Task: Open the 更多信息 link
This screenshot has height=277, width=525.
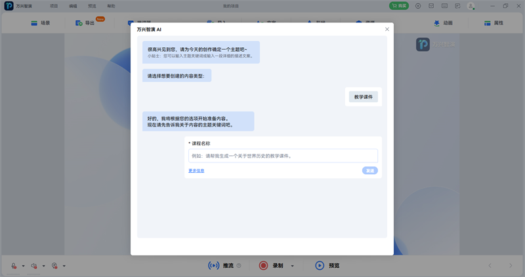Action: (x=196, y=171)
